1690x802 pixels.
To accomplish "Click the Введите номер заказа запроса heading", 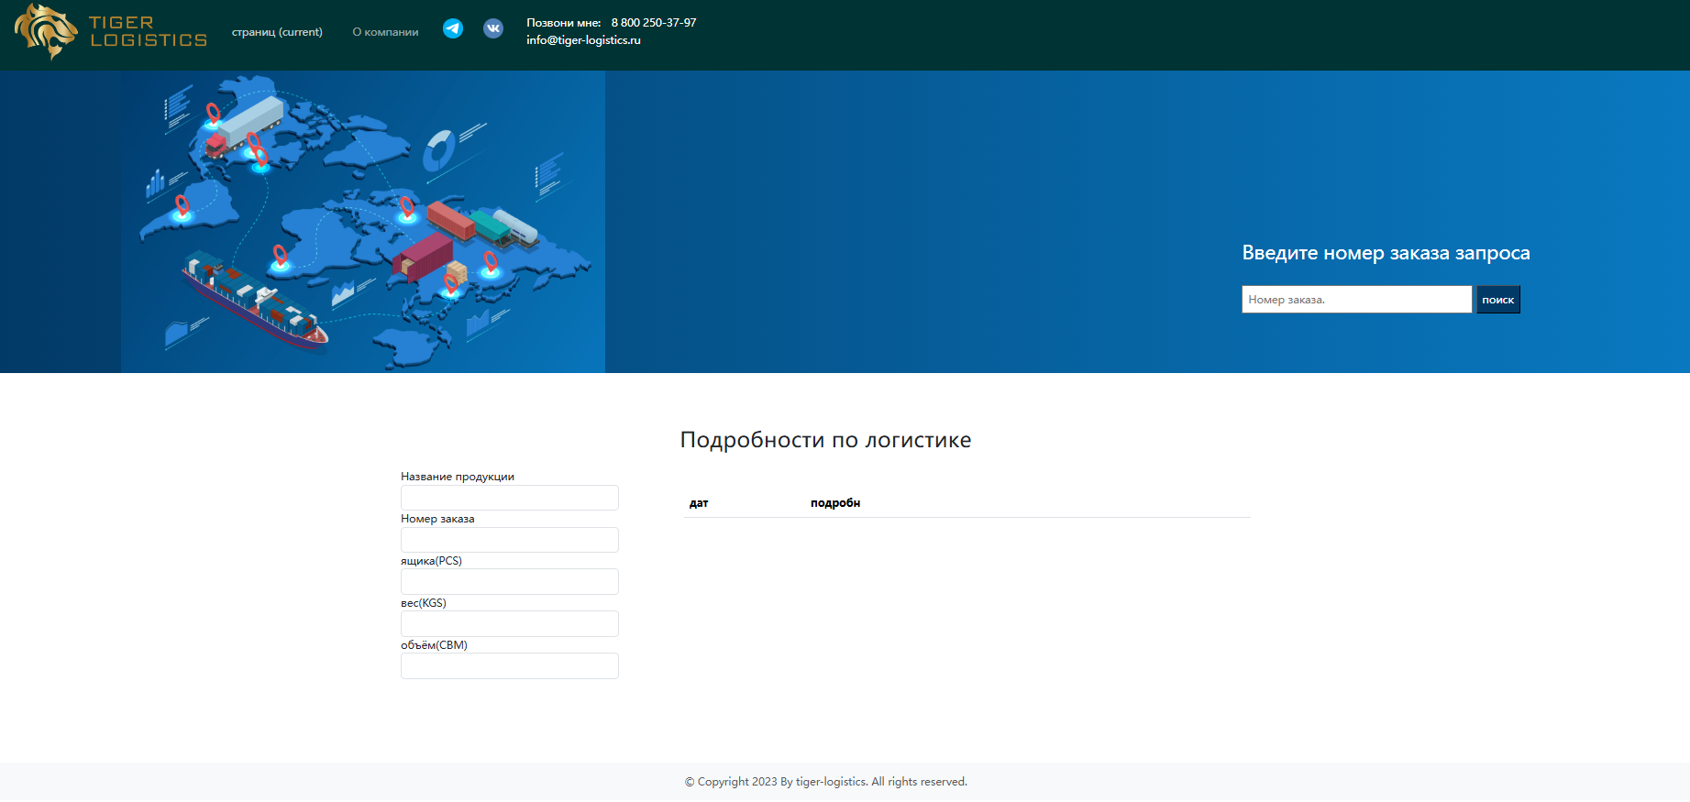I will coord(1386,253).
